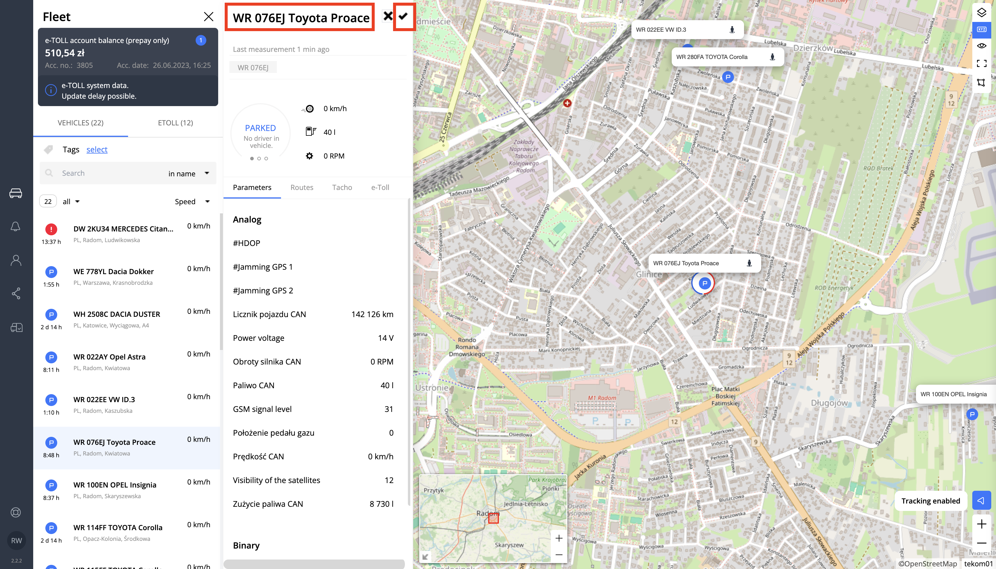Select the draw area polygon tool
Viewport: 996px width, 569px height.
[x=981, y=82]
